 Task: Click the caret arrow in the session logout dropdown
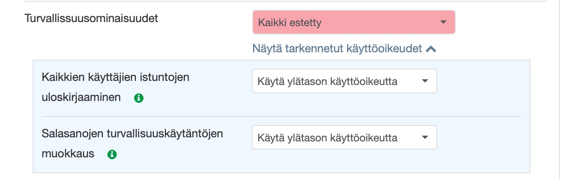(x=425, y=81)
